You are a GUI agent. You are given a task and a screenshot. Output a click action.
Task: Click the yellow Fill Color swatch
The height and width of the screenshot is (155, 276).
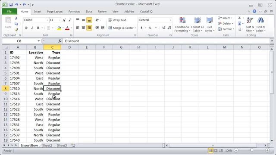coord(59,28)
